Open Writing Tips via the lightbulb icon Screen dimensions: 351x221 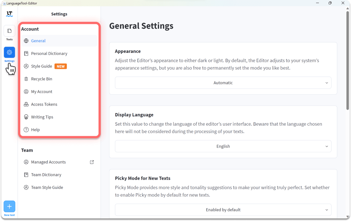coord(26,117)
